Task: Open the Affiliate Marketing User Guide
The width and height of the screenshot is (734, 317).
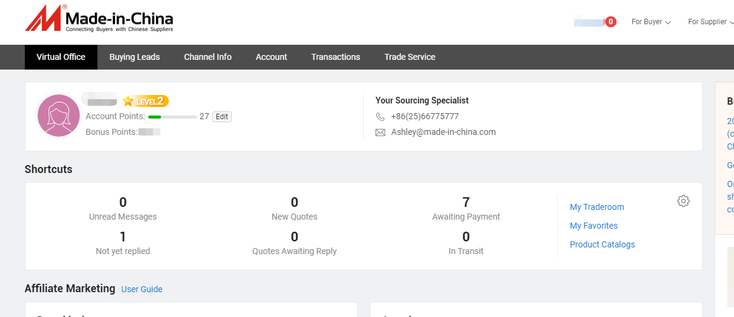Action: pyautogui.click(x=142, y=289)
